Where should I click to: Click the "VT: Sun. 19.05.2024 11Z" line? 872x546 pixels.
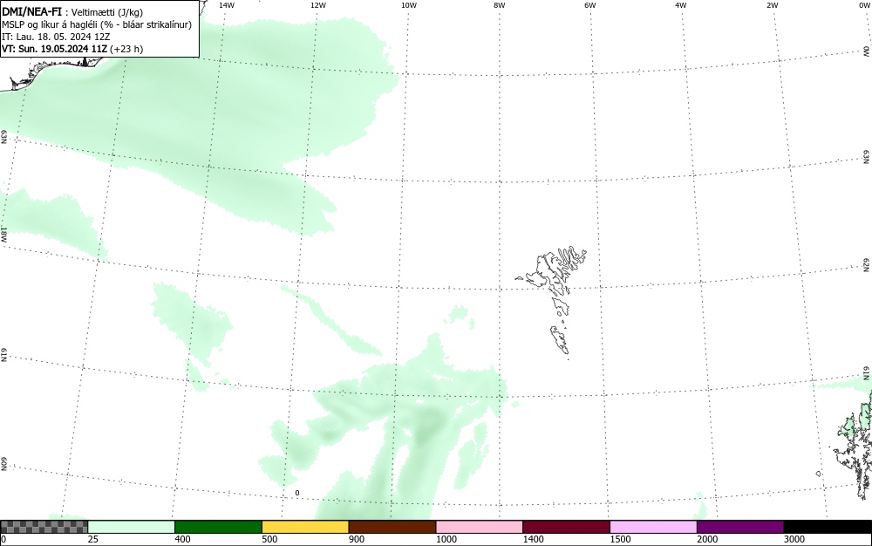54,49
